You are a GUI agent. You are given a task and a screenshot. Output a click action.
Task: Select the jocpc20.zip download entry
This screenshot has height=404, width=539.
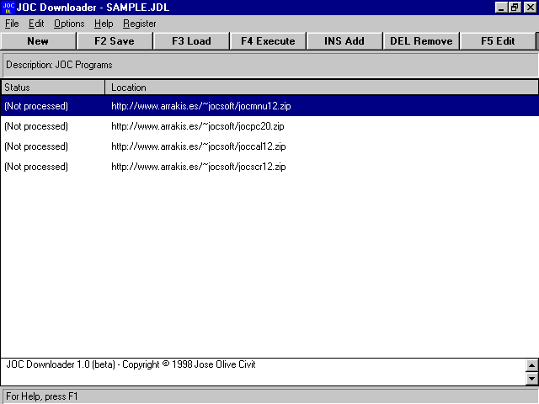point(198,126)
